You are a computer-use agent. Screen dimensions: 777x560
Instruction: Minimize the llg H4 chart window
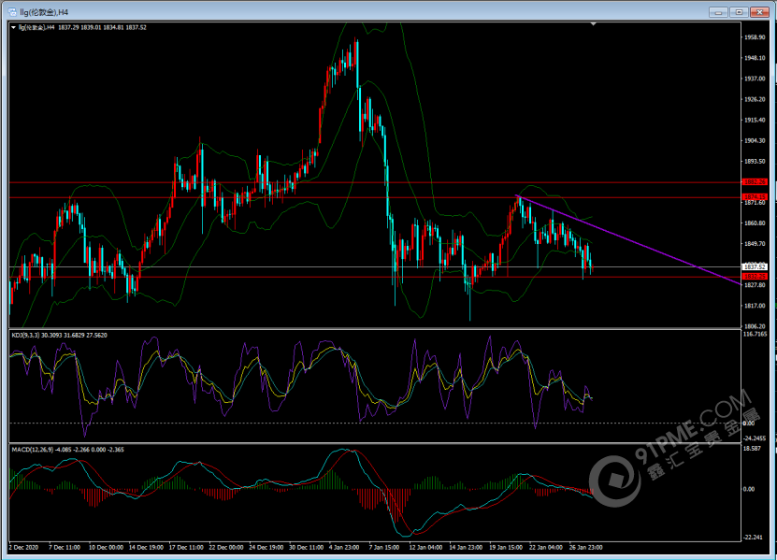(718, 12)
